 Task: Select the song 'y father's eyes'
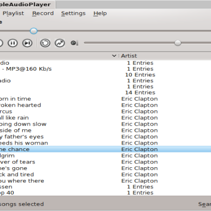[x=105, y=137]
